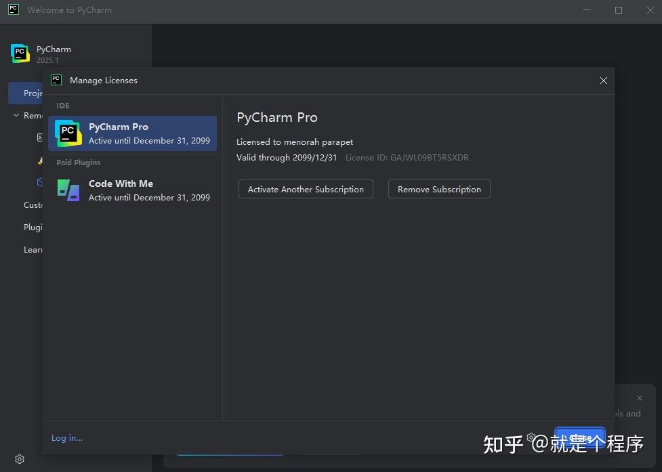Click the PC icon in Manage Licenses title bar
Image resolution: width=662 pixels, height=472 pixels.
pyautogui.click(x=56, y=80)
